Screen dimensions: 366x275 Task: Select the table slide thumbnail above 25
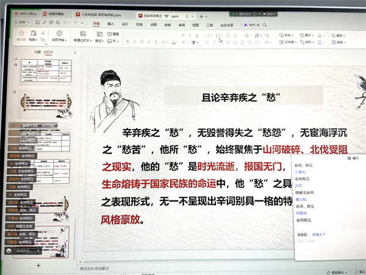[x=46, y=71]
